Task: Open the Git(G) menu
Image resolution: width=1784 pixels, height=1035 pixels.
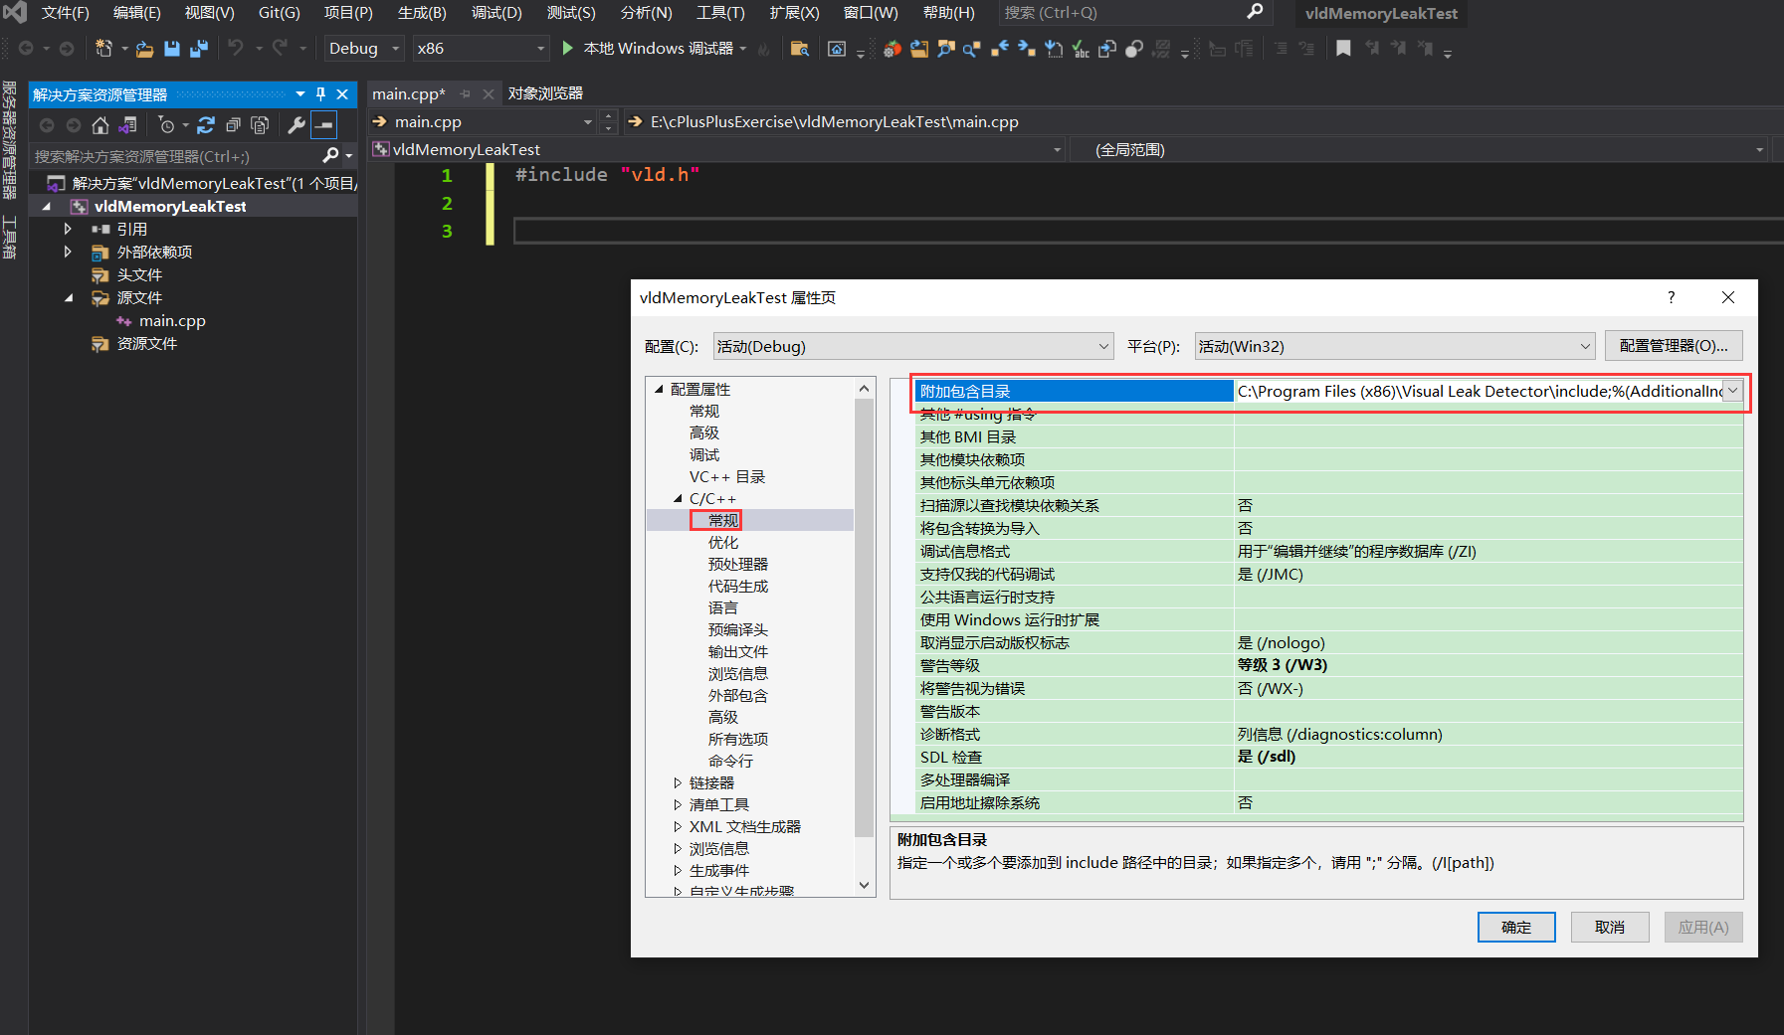Action: 279,13
